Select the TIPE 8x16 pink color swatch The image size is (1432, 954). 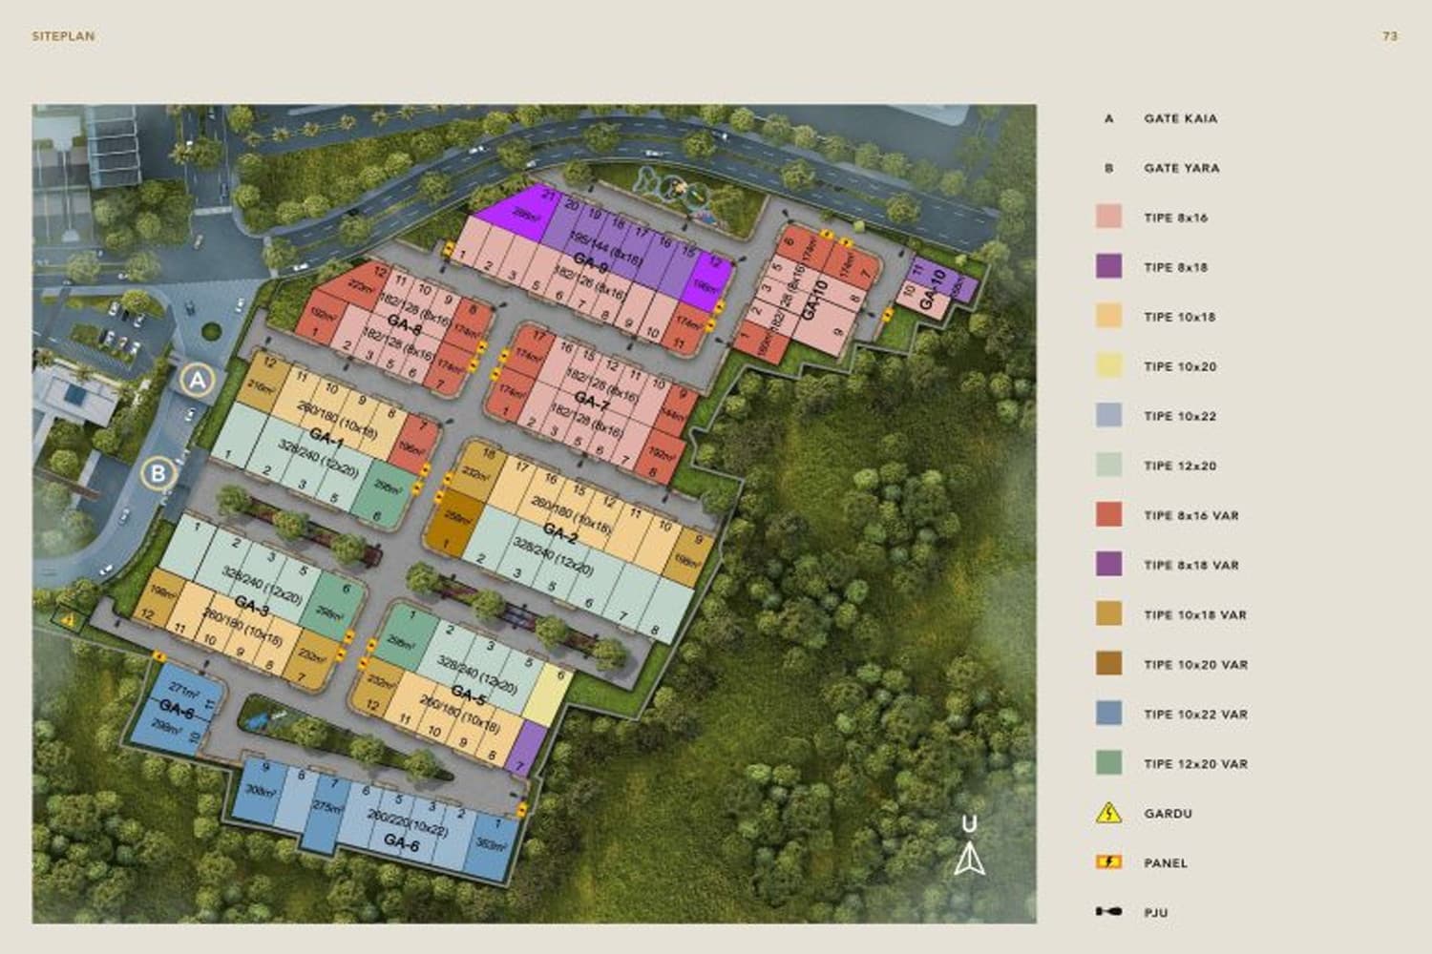click(x=1108, y=217)
